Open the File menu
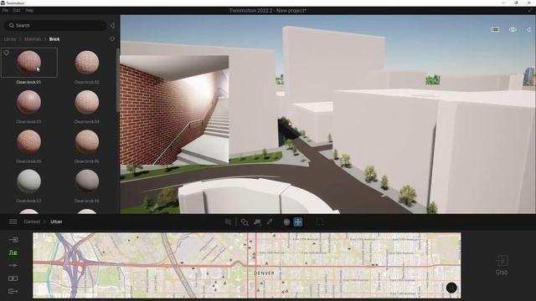Image resolution: width=536 pixels, height=301 pixels. click(x=5, y=11)
